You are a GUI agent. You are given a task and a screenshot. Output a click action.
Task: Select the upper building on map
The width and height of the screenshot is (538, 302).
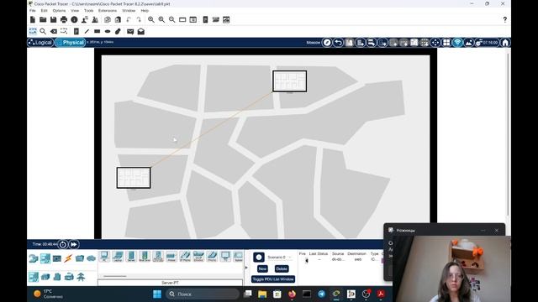click(x=289, y=81)
